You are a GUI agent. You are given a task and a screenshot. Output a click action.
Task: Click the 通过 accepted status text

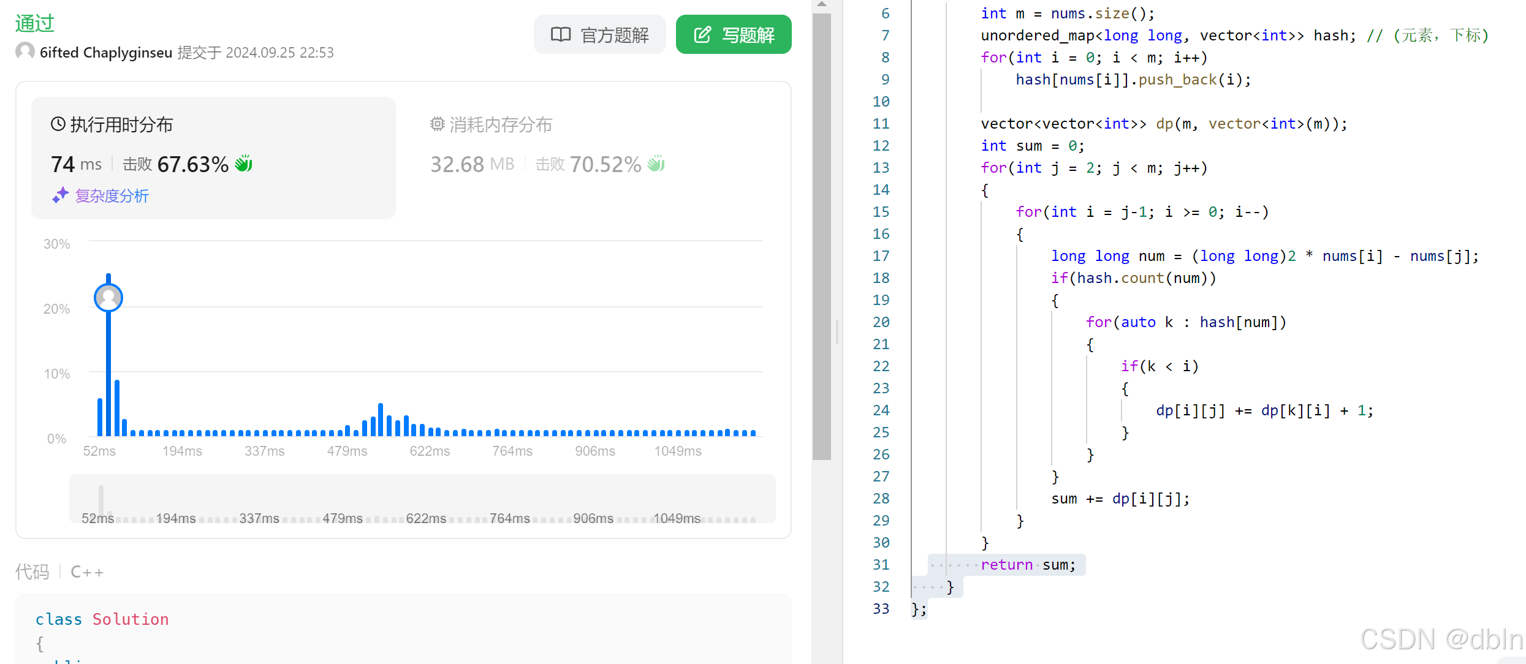35,23
